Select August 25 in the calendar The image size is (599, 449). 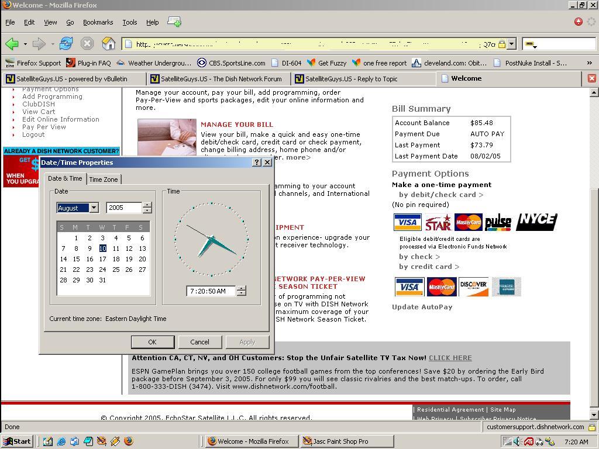tap(116, 270)
